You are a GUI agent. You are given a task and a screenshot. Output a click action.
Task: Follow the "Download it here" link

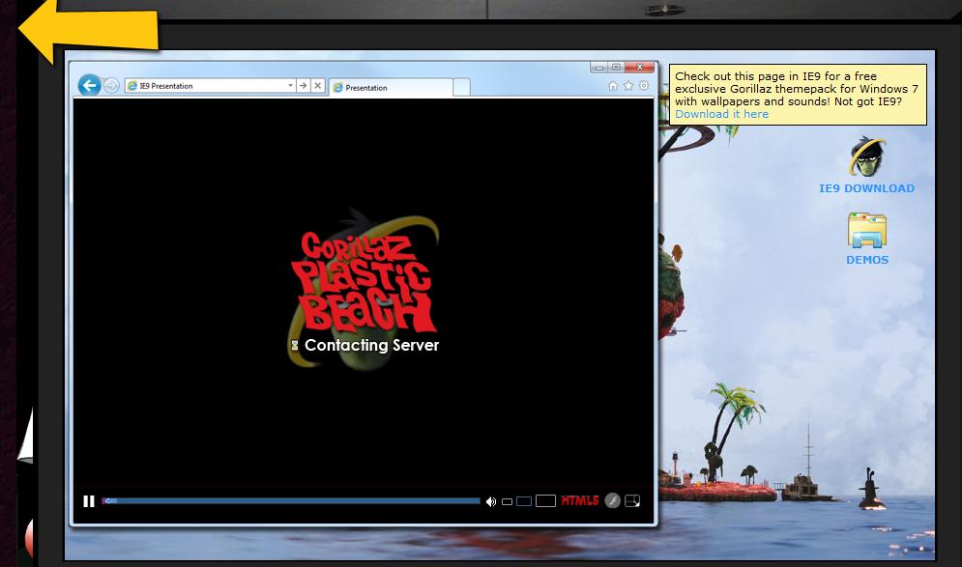click(721, 114)
